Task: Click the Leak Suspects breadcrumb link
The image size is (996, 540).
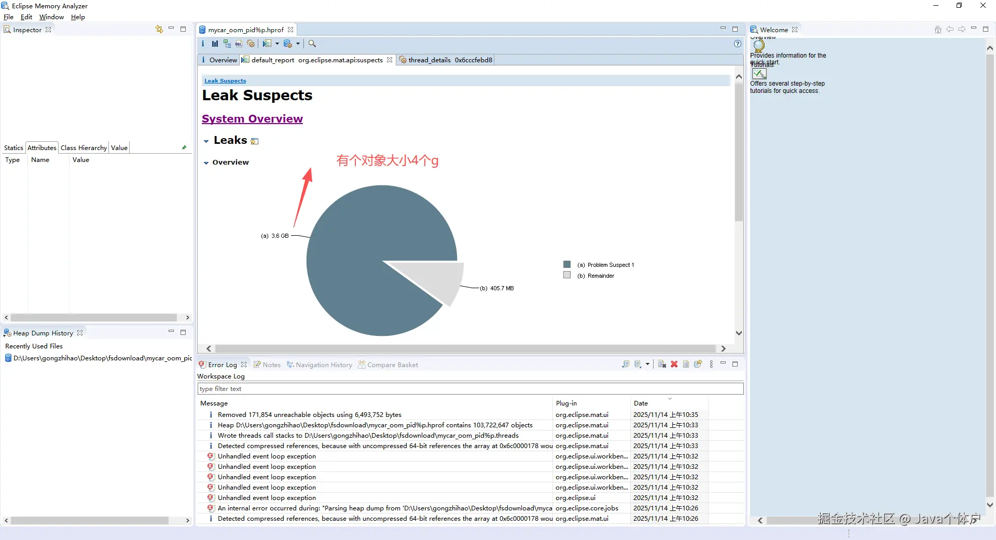Action: pos(225,81)
